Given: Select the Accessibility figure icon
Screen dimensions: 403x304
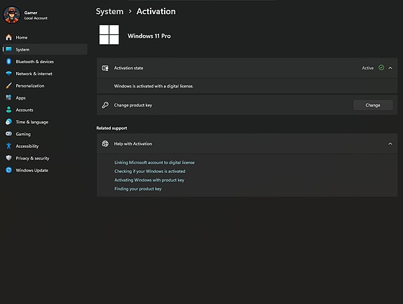Looking at the screenshot, I should point(8,146).
